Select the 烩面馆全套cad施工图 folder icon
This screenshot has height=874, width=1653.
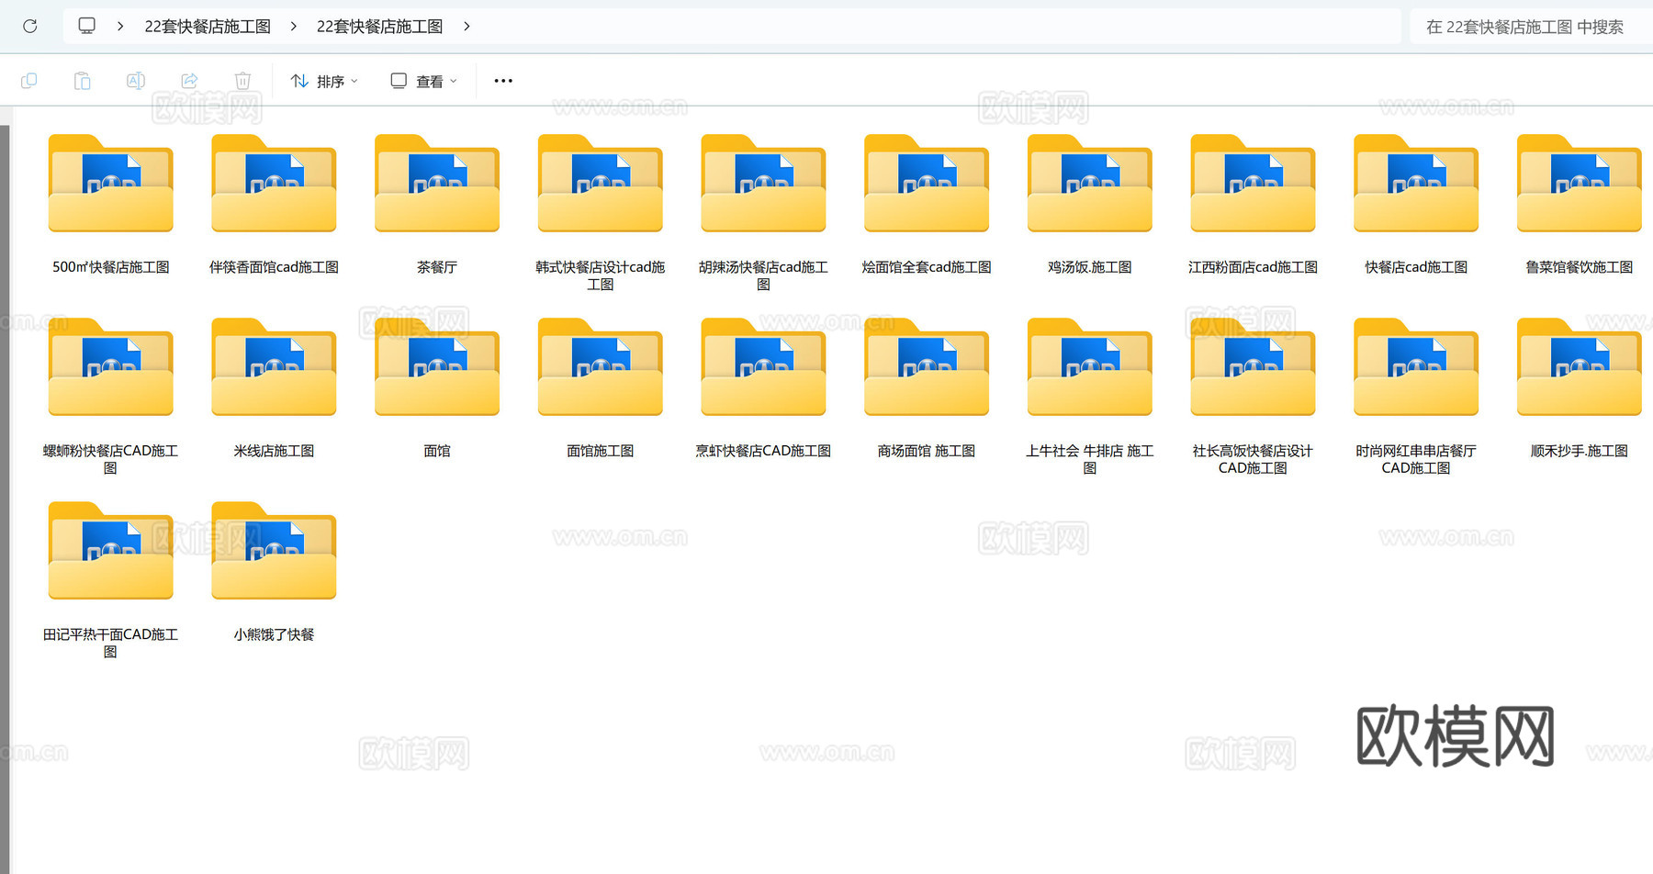tap(927, 184)
